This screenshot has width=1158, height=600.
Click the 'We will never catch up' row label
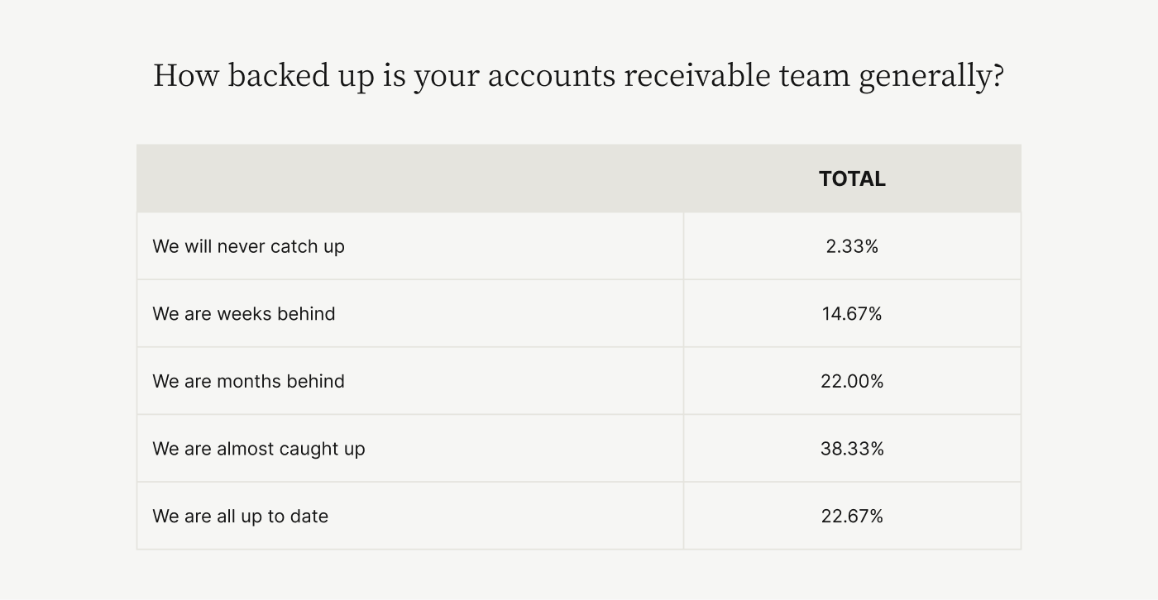coord(248,246)
